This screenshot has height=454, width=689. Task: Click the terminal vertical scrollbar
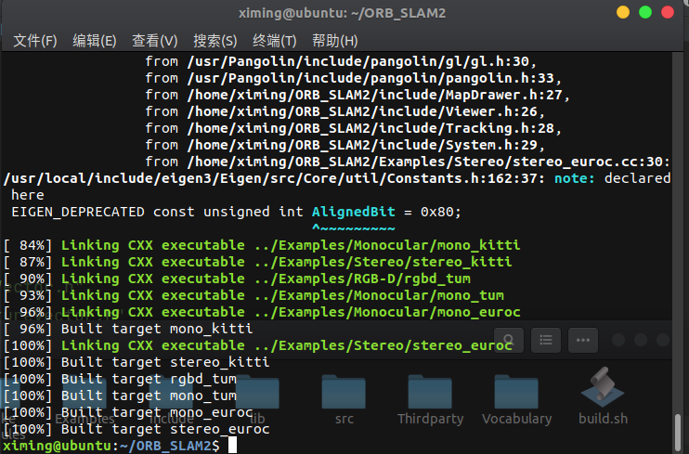click(x=678, y=433)
